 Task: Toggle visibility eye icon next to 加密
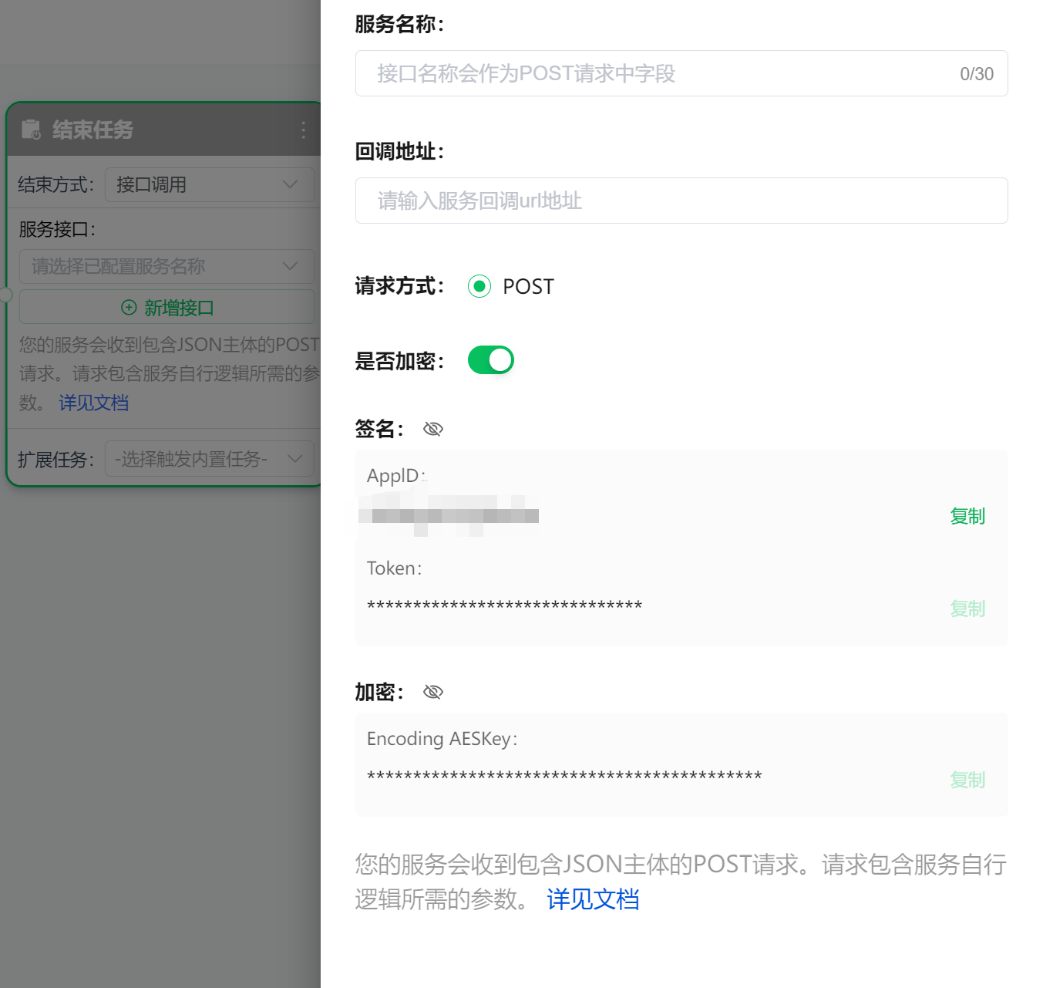(x=433, y=692)
